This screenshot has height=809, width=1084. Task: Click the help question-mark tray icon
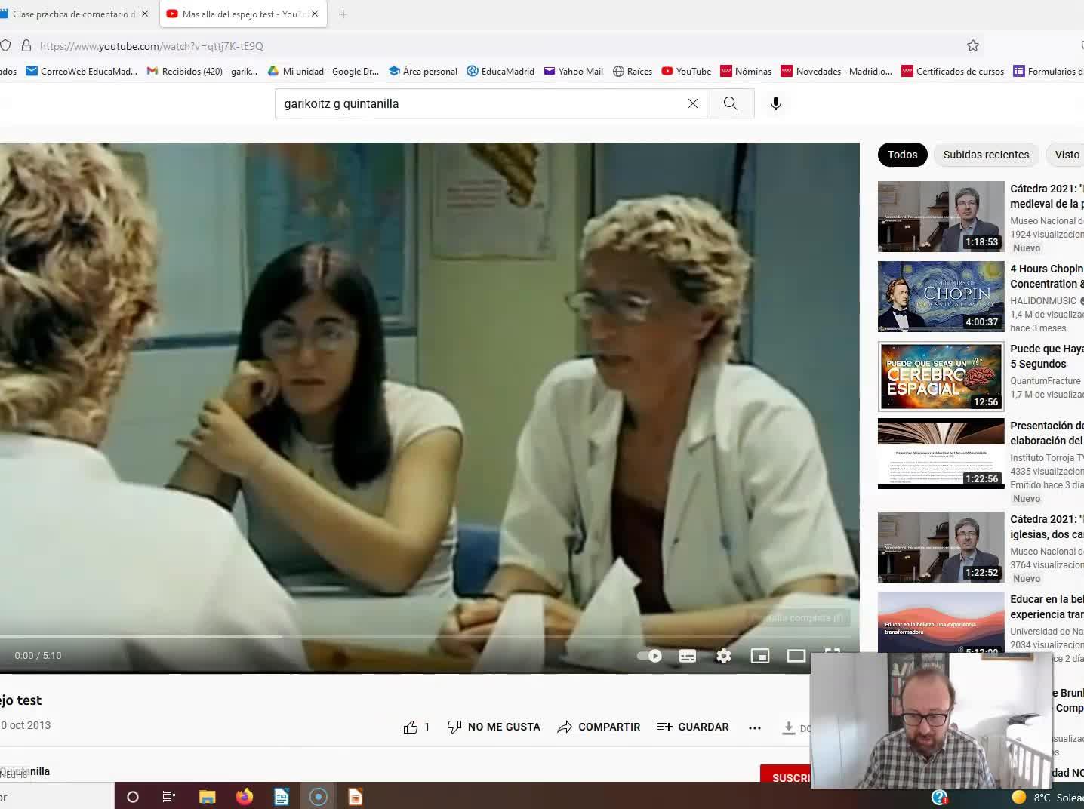pyautogui.click(x=940, y=797)
